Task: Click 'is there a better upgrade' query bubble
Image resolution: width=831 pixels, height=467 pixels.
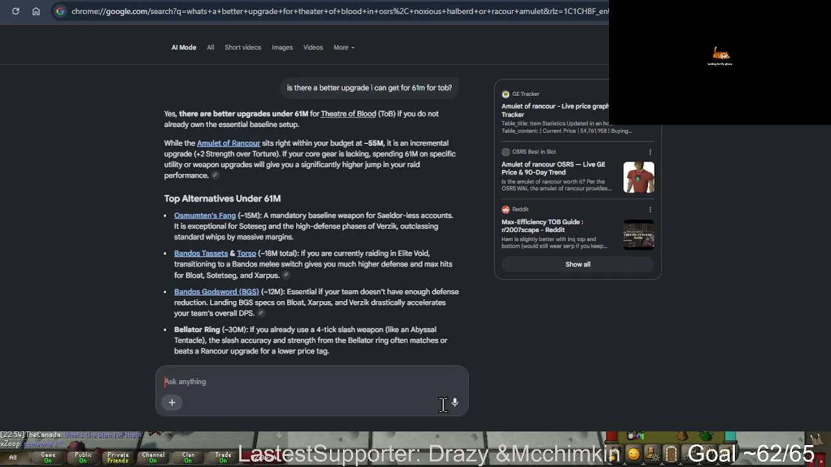Action: [x=369, y=88]
